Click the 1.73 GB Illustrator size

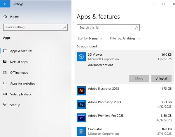[167, 89]
